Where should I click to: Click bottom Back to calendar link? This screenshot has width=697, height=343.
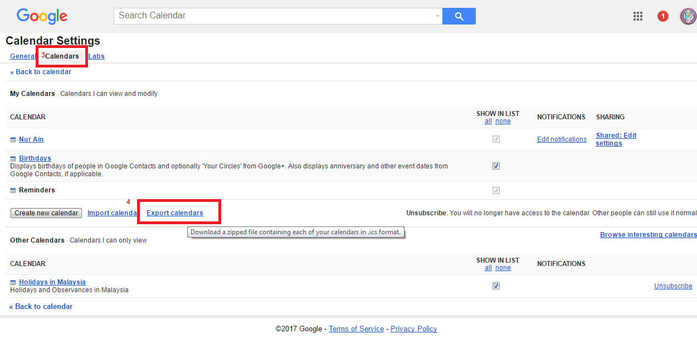[41, 307]
